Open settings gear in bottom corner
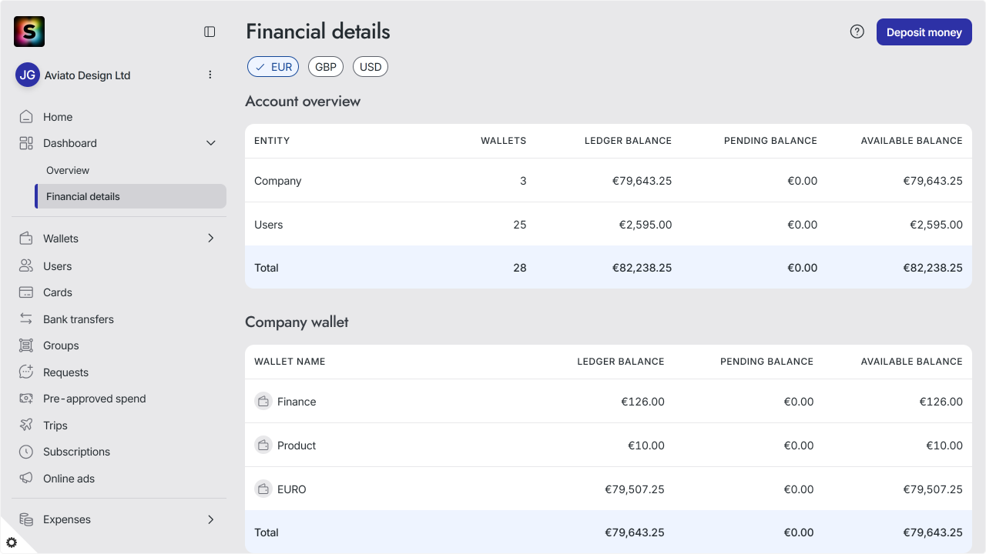Screen dimensions: 986x554 pos(12,542)
